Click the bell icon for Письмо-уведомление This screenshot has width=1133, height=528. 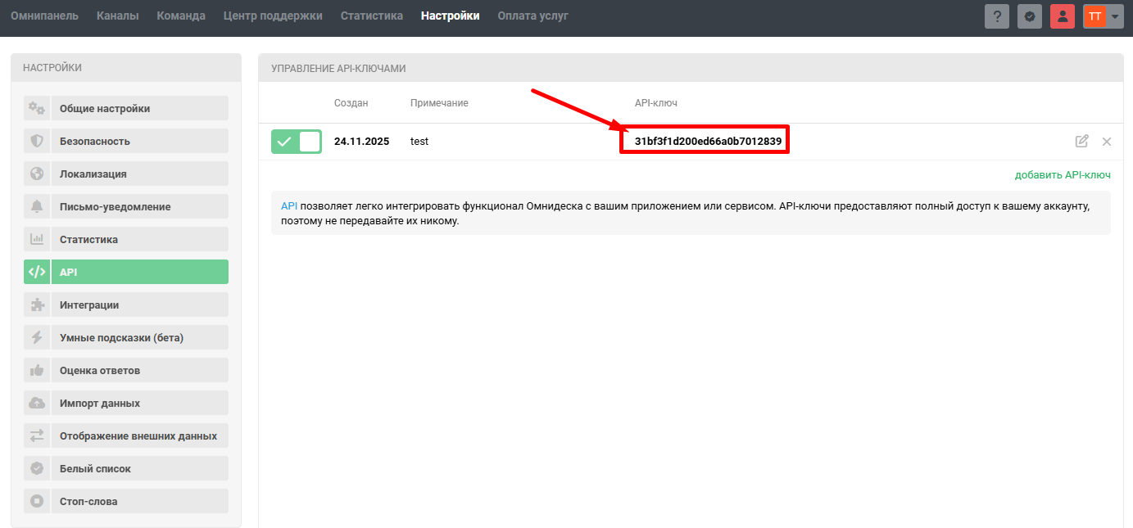37,206
